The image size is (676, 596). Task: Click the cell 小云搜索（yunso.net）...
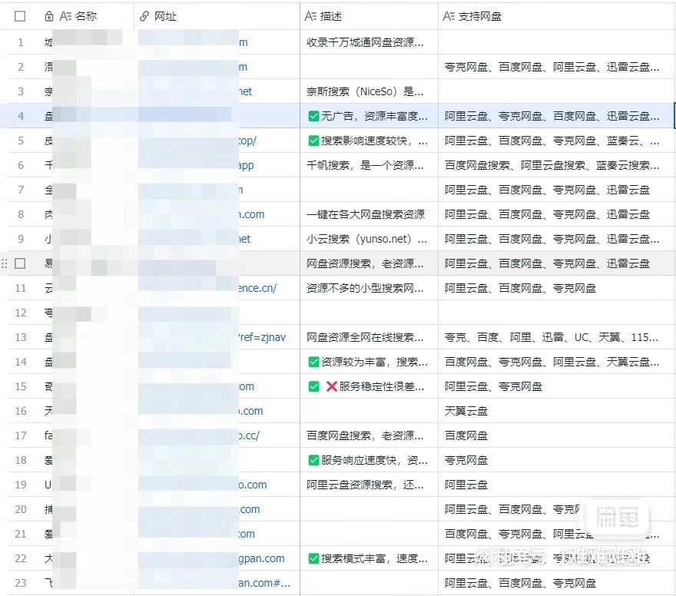point(367,239)
